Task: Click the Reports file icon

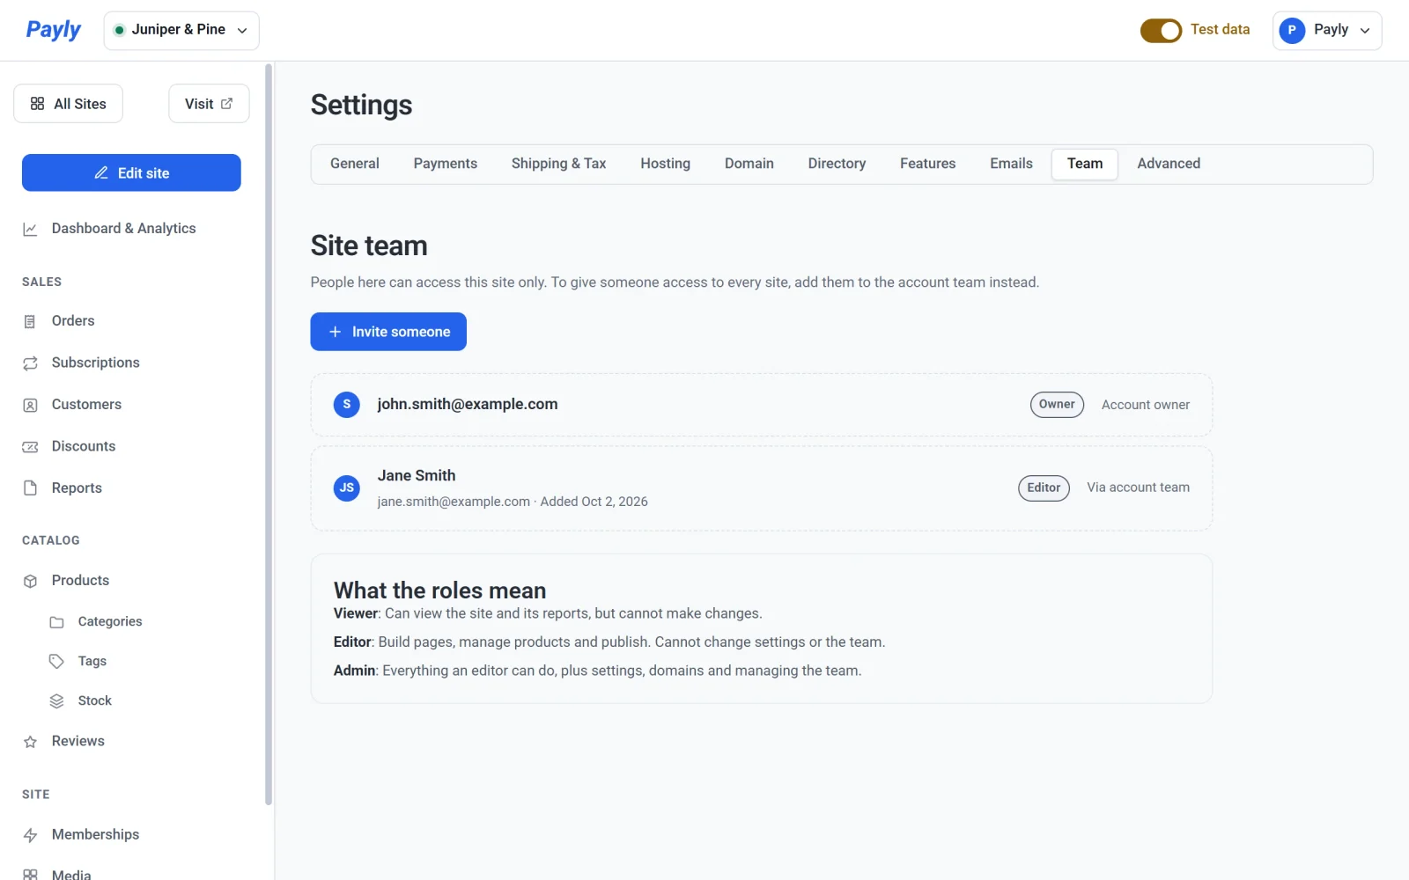Action: tap(30, 488)
